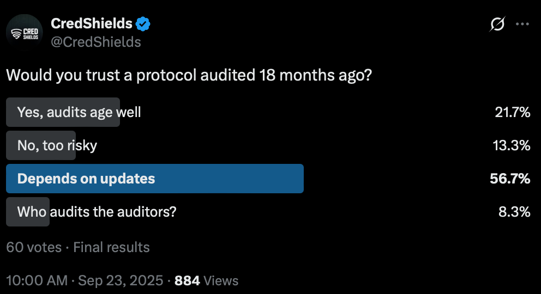Open the @CredShields handle link
Screen dimensions: 541x294
(95, 42)
